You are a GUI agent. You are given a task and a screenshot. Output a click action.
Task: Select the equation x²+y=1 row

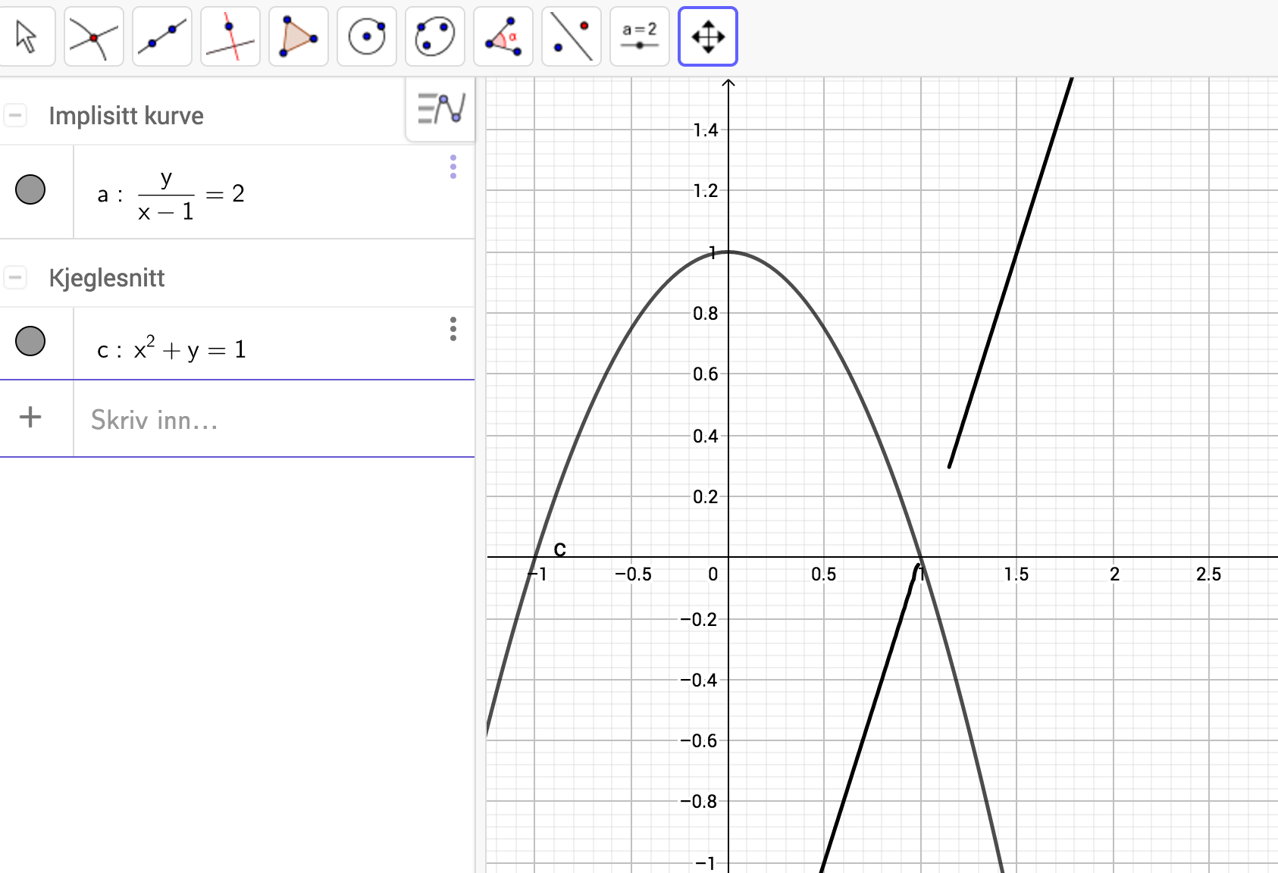237,343
